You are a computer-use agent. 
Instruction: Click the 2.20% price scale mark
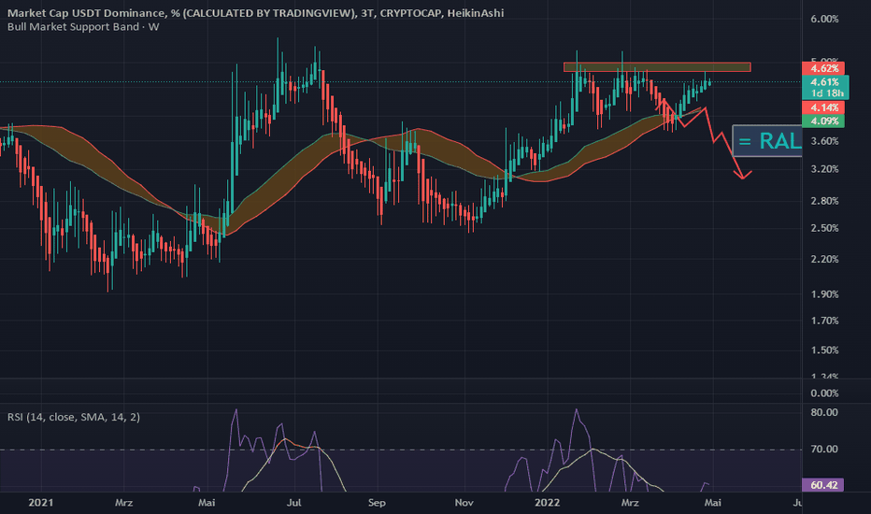coord(824,259)
